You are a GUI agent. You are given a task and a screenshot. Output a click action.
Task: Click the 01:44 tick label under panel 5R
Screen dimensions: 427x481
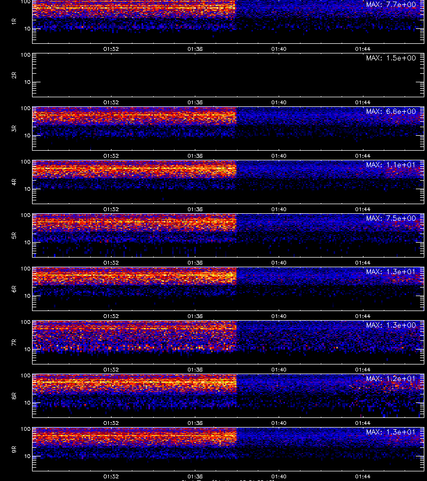[362, 263]
